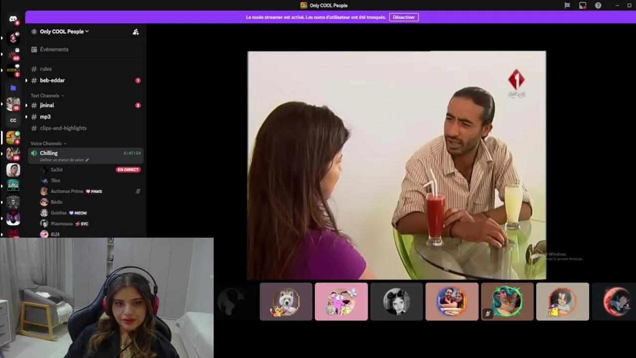Select beige tile with duck avatar

(562, 301)
